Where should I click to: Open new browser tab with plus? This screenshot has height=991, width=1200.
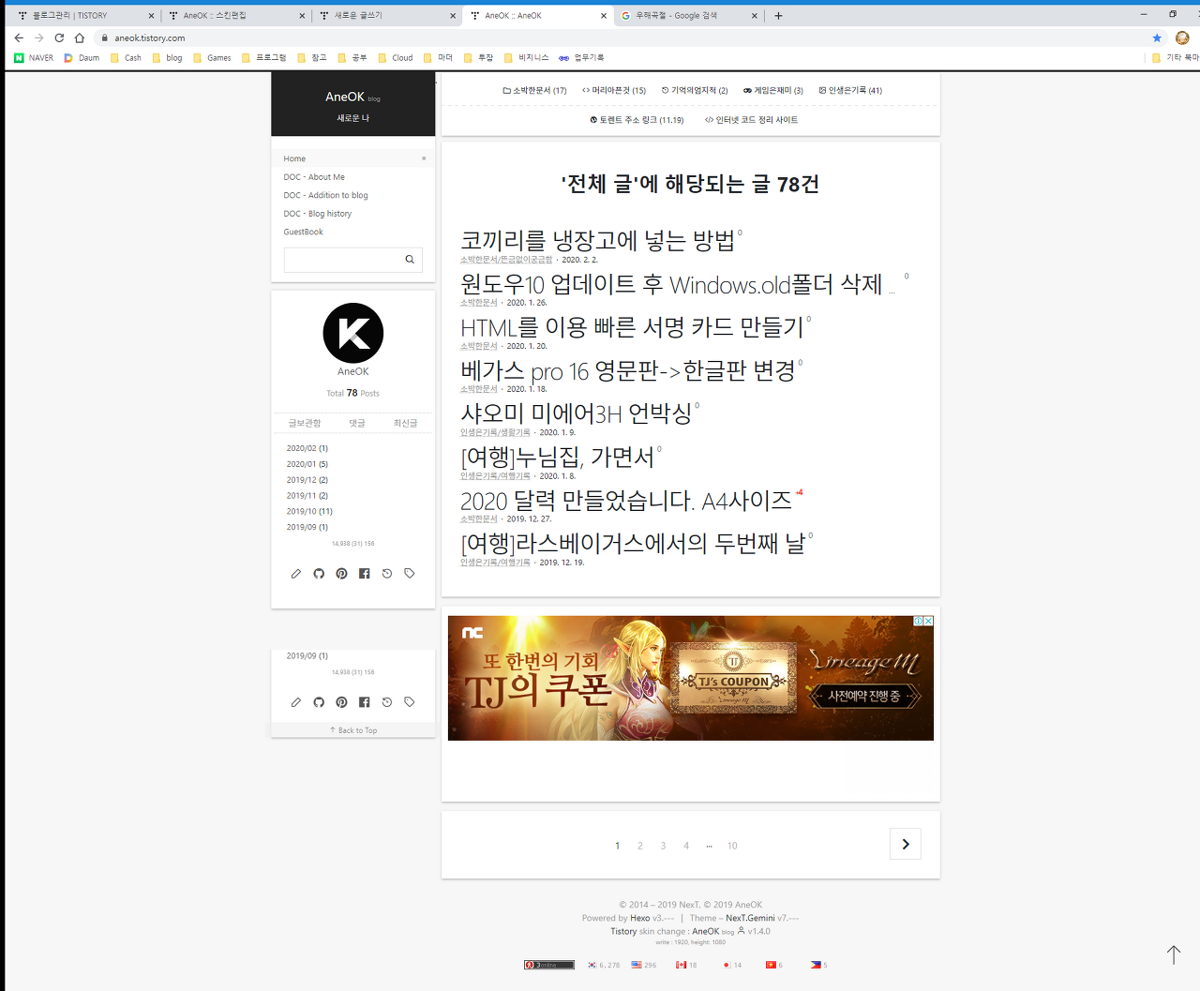(778, 16)
